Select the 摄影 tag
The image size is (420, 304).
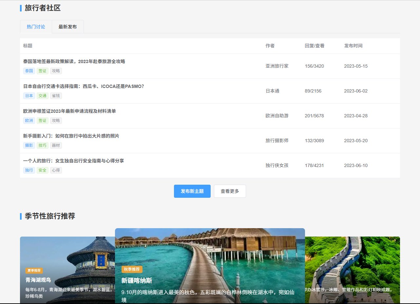[x=29, y=145]
